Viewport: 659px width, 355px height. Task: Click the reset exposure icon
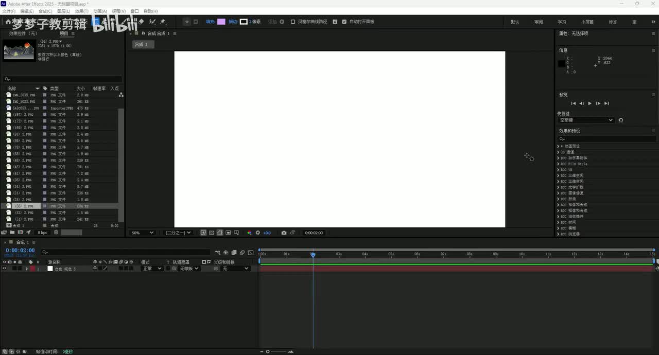(x=258, y=233)
